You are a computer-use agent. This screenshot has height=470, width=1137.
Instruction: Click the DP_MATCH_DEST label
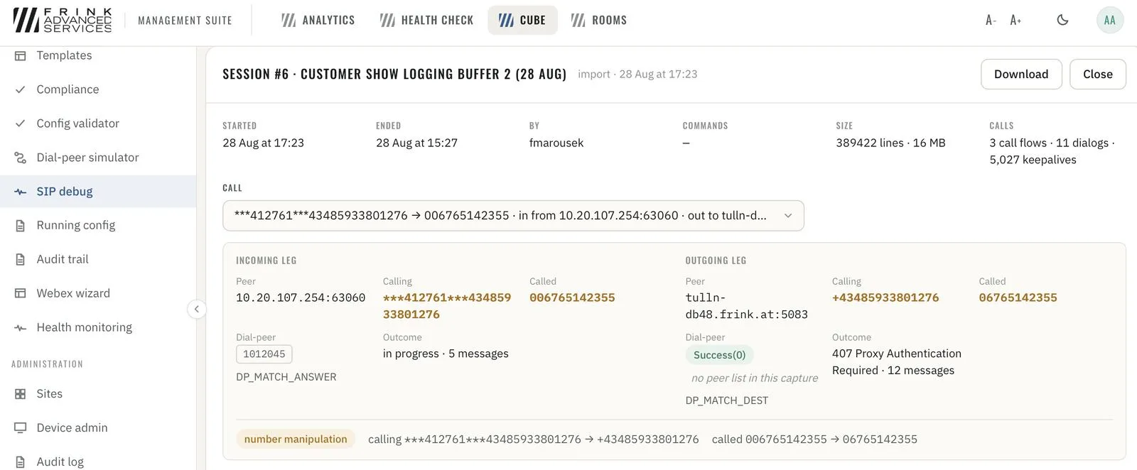click(727, 400)
